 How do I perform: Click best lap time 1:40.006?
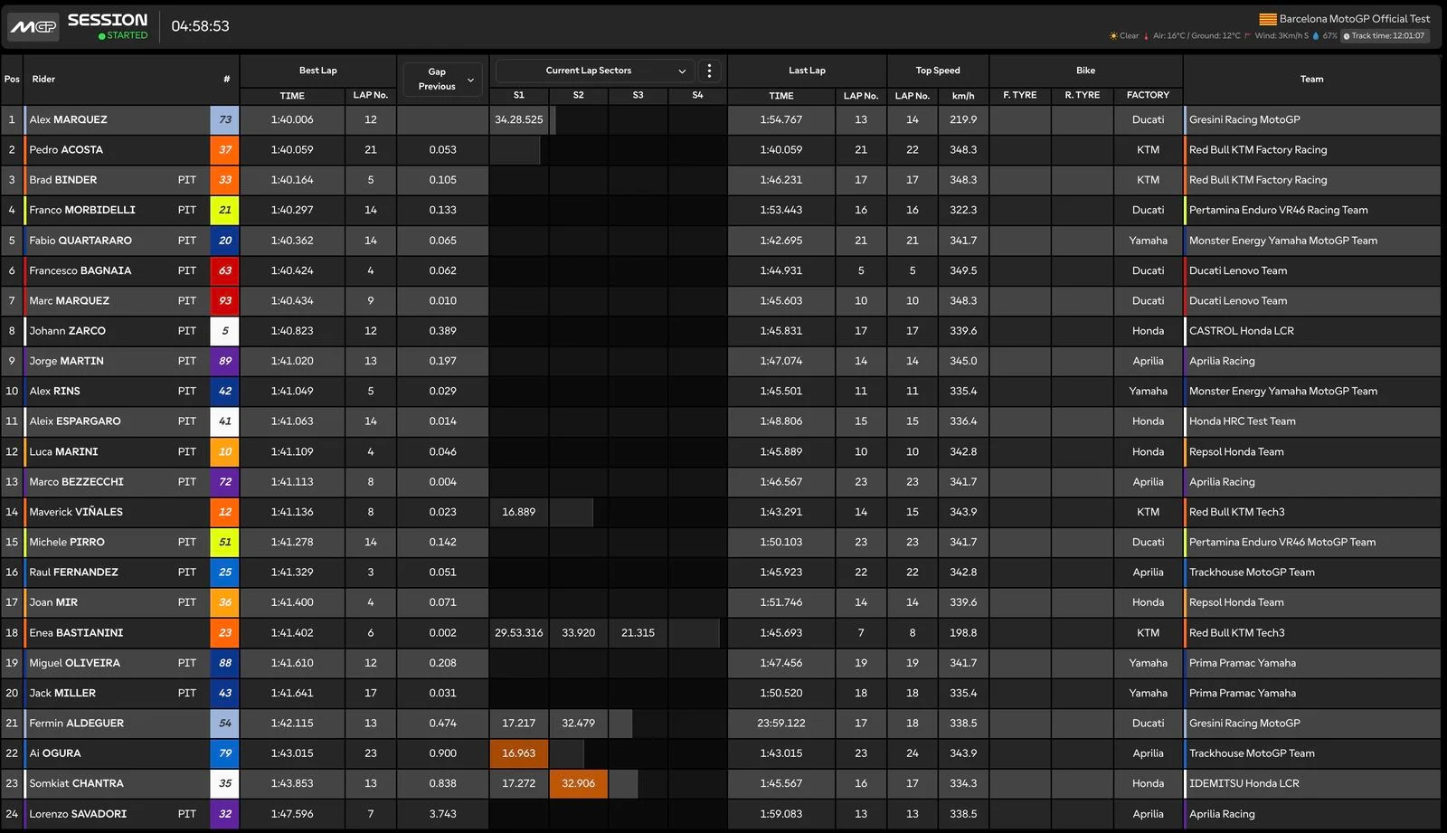tap(292, 119)
